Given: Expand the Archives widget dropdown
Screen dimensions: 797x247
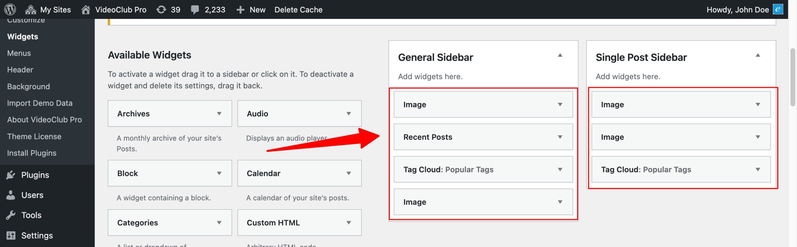Looking at the screenshot, I should (219, 114).
